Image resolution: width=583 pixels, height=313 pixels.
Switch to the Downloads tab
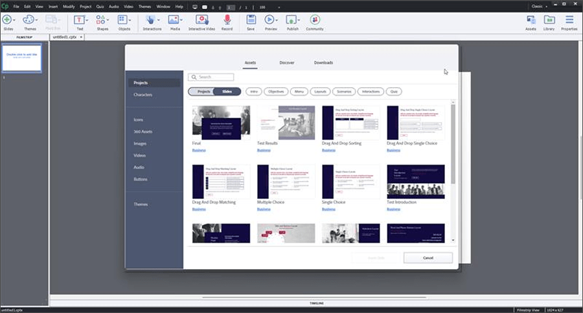pyautogui.click(x=323, y=63)
